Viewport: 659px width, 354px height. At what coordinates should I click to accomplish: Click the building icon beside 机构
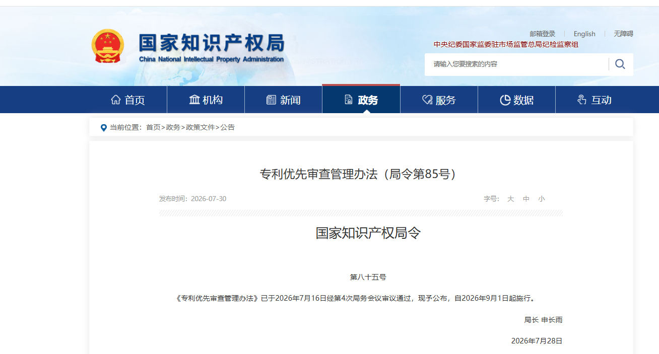pyautogui.click(x=194, y=100)
